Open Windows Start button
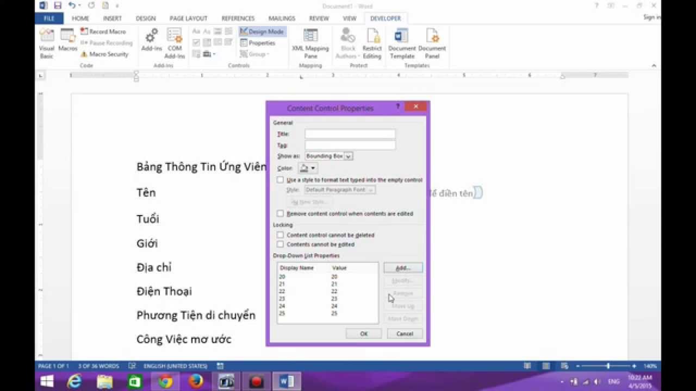 click(47, 382)
